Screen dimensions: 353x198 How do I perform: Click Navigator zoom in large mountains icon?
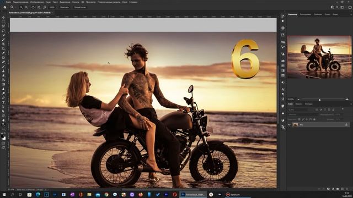click(347, 99)
